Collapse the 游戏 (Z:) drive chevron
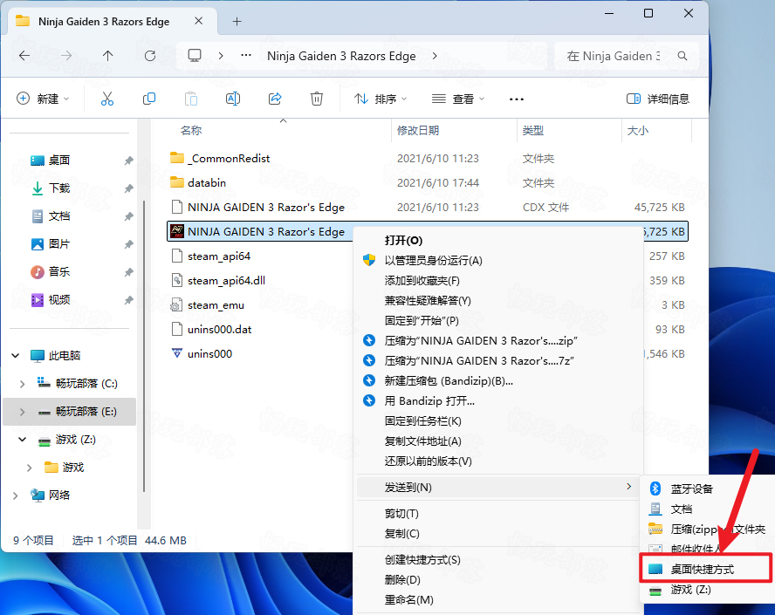The image size is (775, 615). [22, 439]
